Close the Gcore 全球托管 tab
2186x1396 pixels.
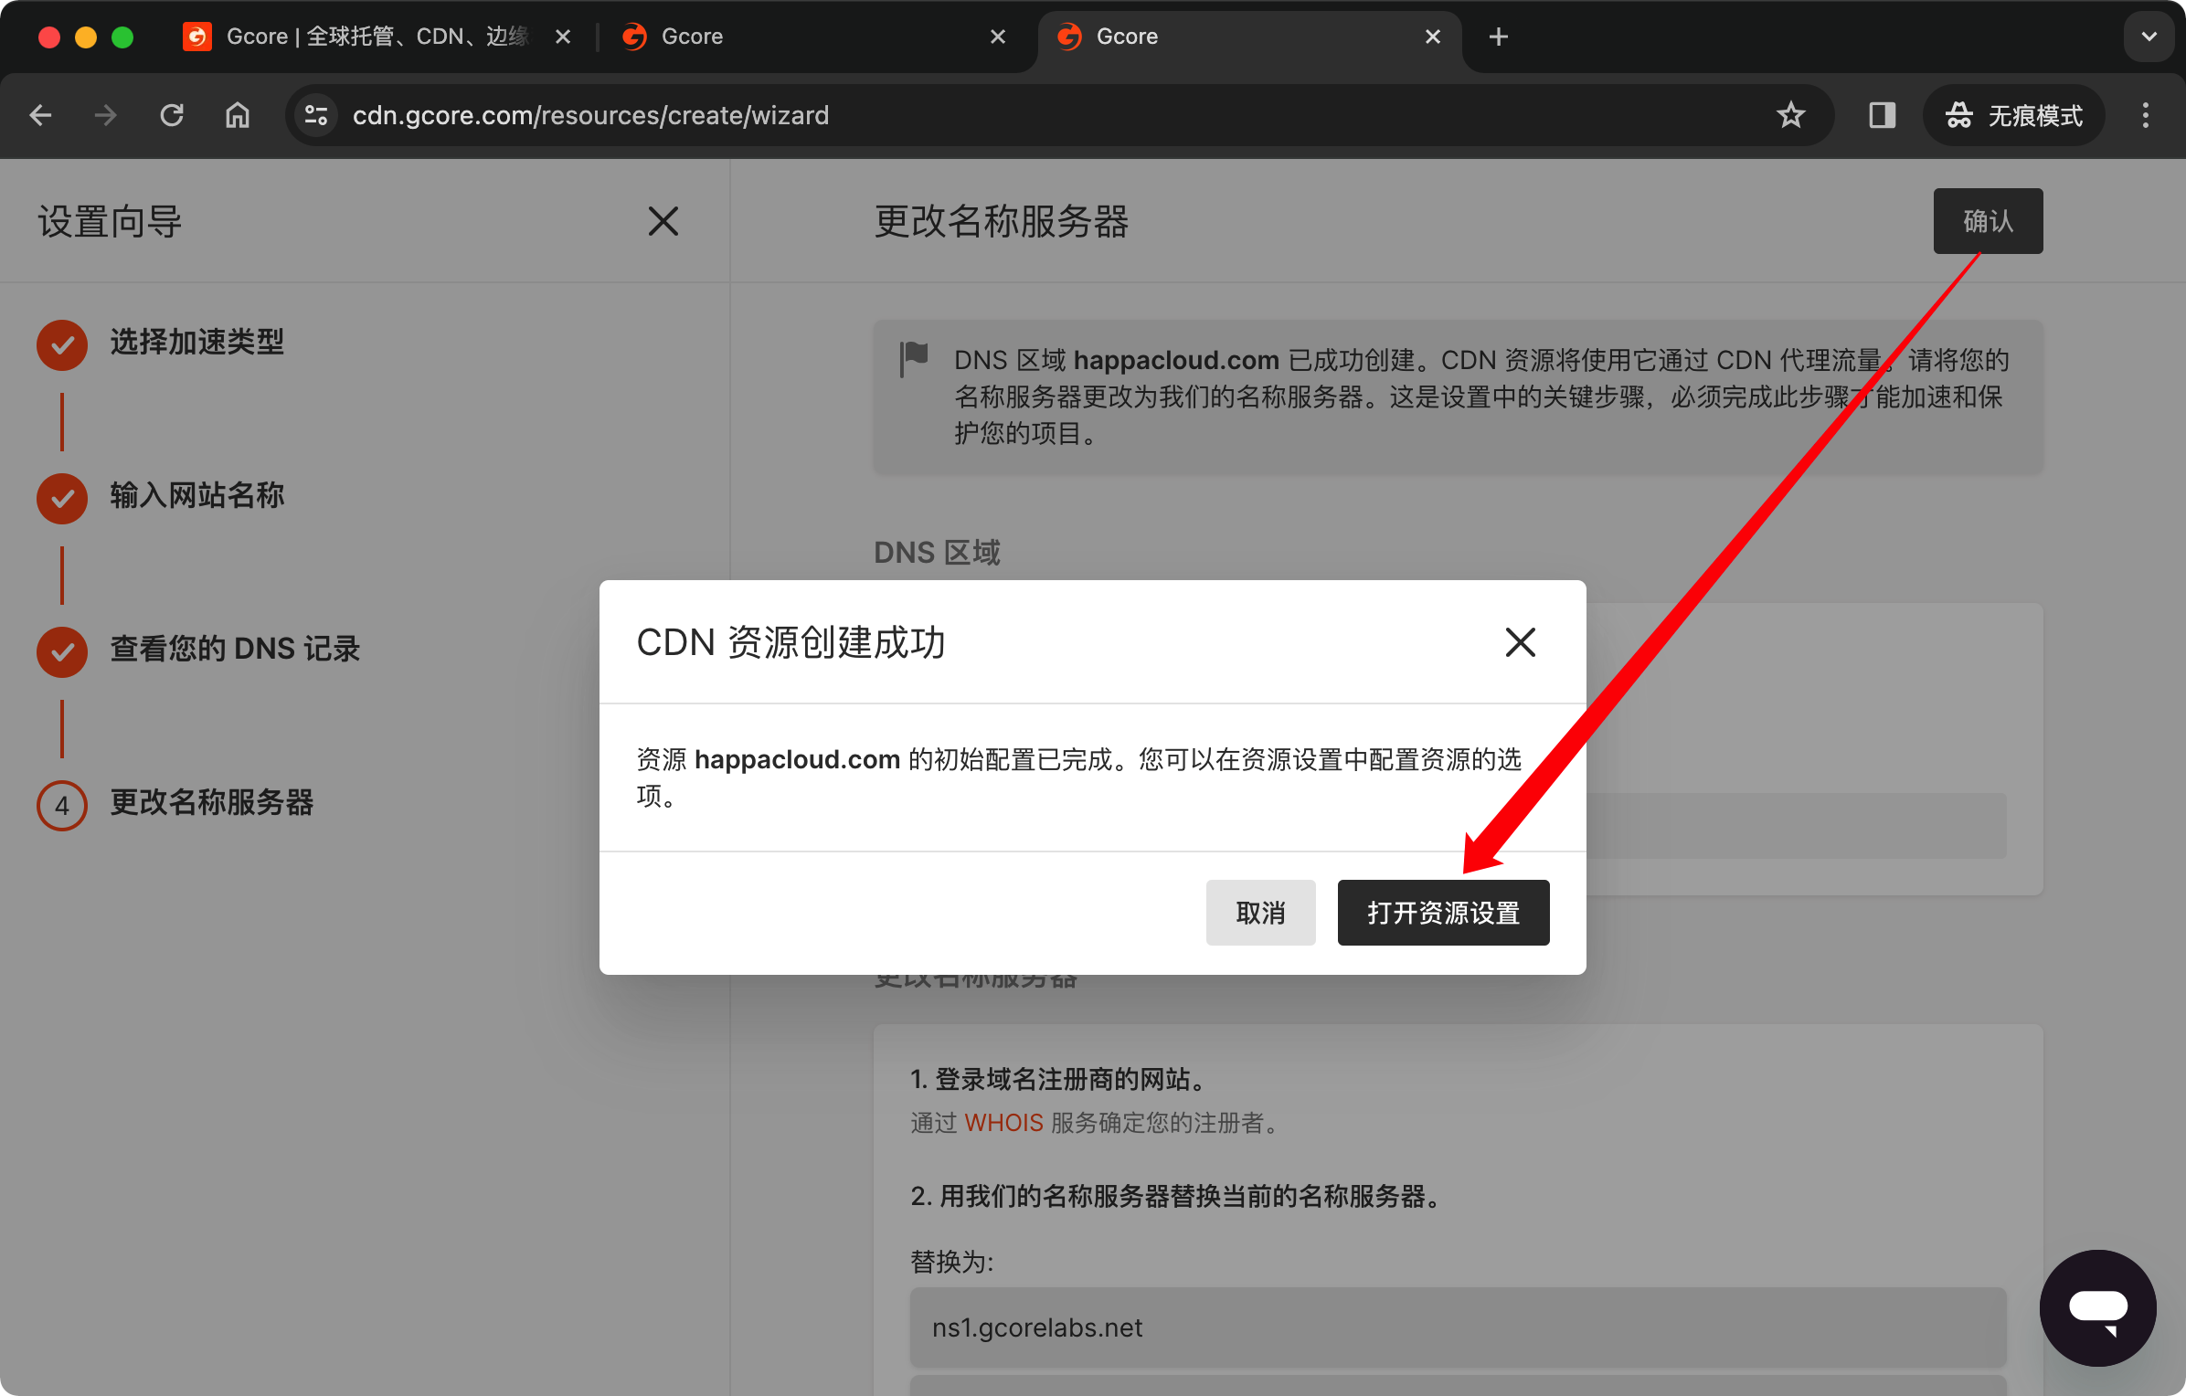[x=563, y=37]
